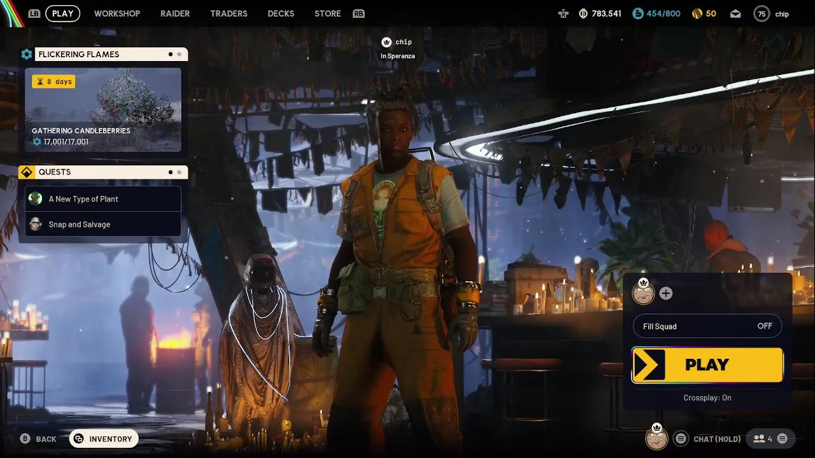The height and width of the screenshot is (458, 815).
Task: Click the small gear icon beside 17,001/17,001
Action: tap(37, 141)
